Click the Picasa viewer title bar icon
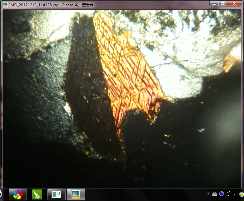Screen dimensions: 244x201 (5, 5)
